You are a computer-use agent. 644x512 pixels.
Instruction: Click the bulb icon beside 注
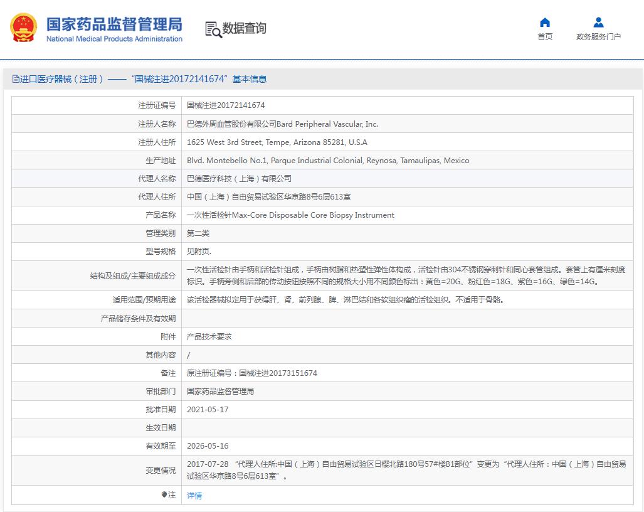[164, 495]
